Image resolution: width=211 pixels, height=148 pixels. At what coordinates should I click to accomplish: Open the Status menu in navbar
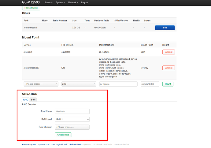48,2
